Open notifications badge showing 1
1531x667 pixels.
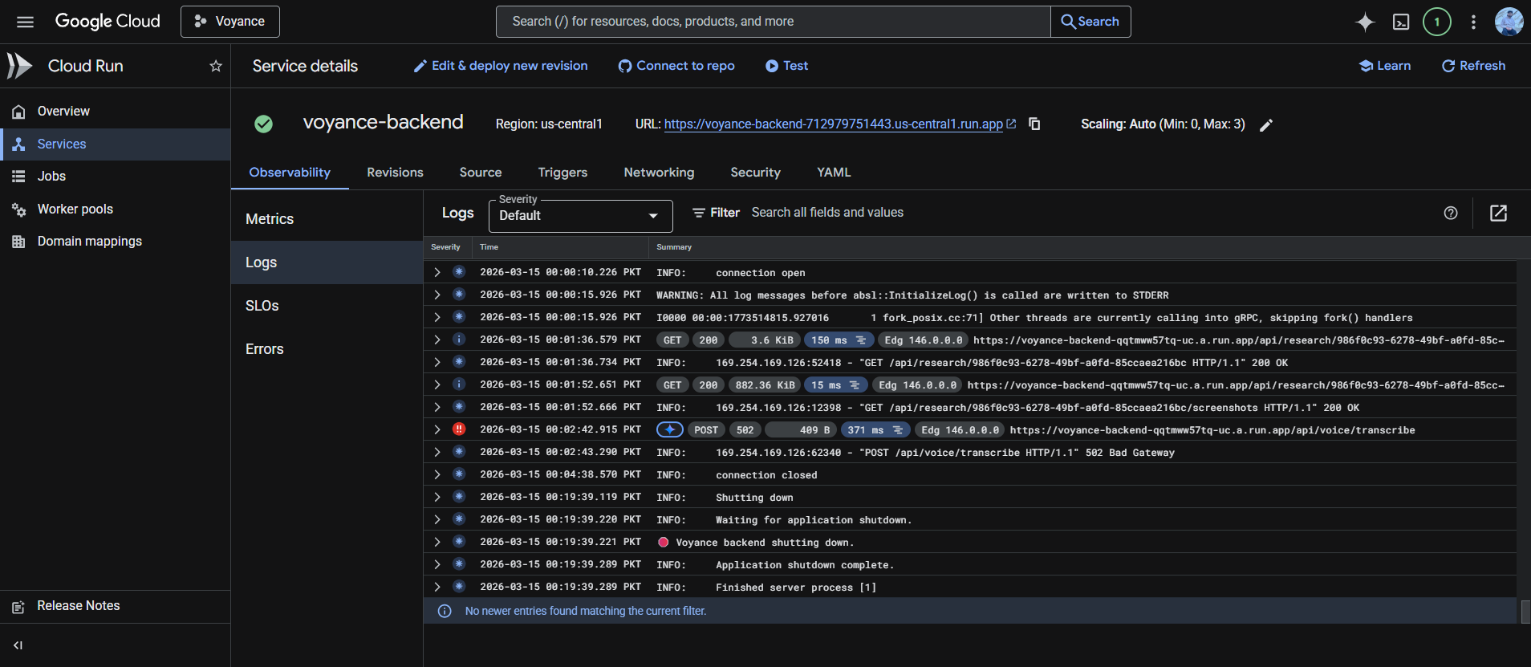point(1437,22)
